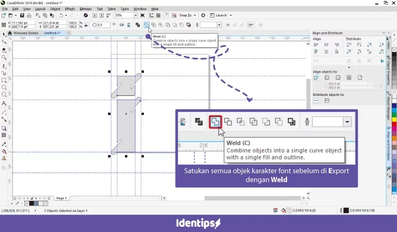Click the Page 1 tab
Image resolution: width=397 pixels, height=232 pixels.
(61, 198)
